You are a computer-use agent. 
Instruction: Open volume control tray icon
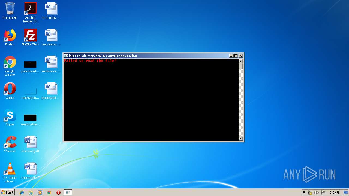pos(316,192)
